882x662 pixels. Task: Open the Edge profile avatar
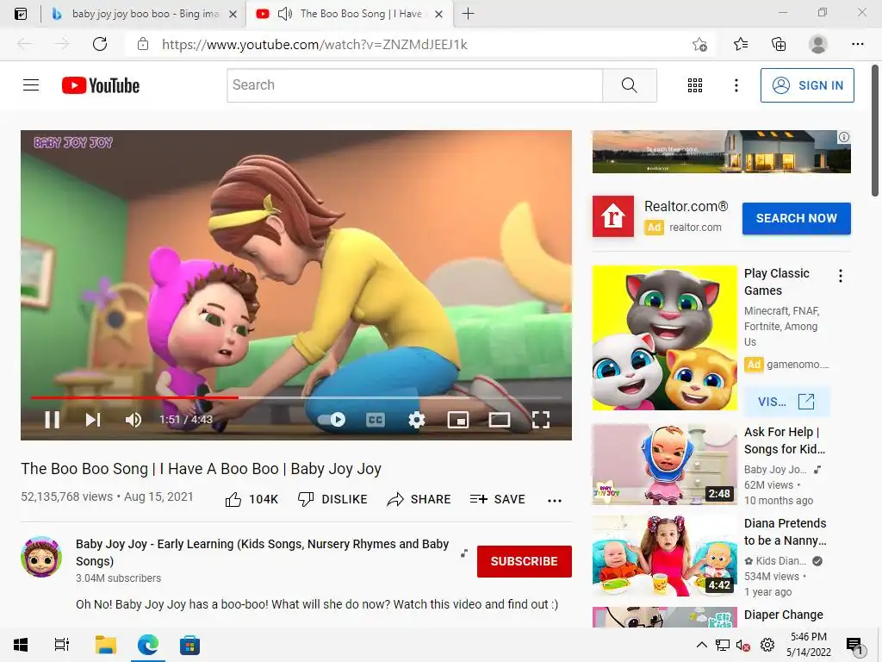[818, 44]
